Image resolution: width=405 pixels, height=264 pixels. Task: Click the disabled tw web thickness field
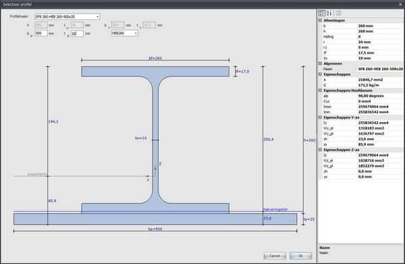coord(77,25)
